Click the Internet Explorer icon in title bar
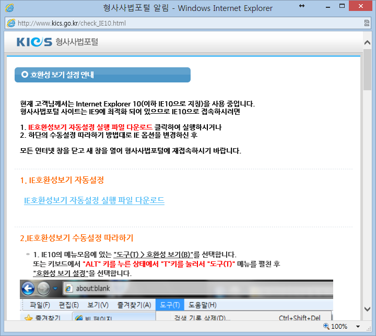Viewport: 376px width, 336px height. point(9,8)
